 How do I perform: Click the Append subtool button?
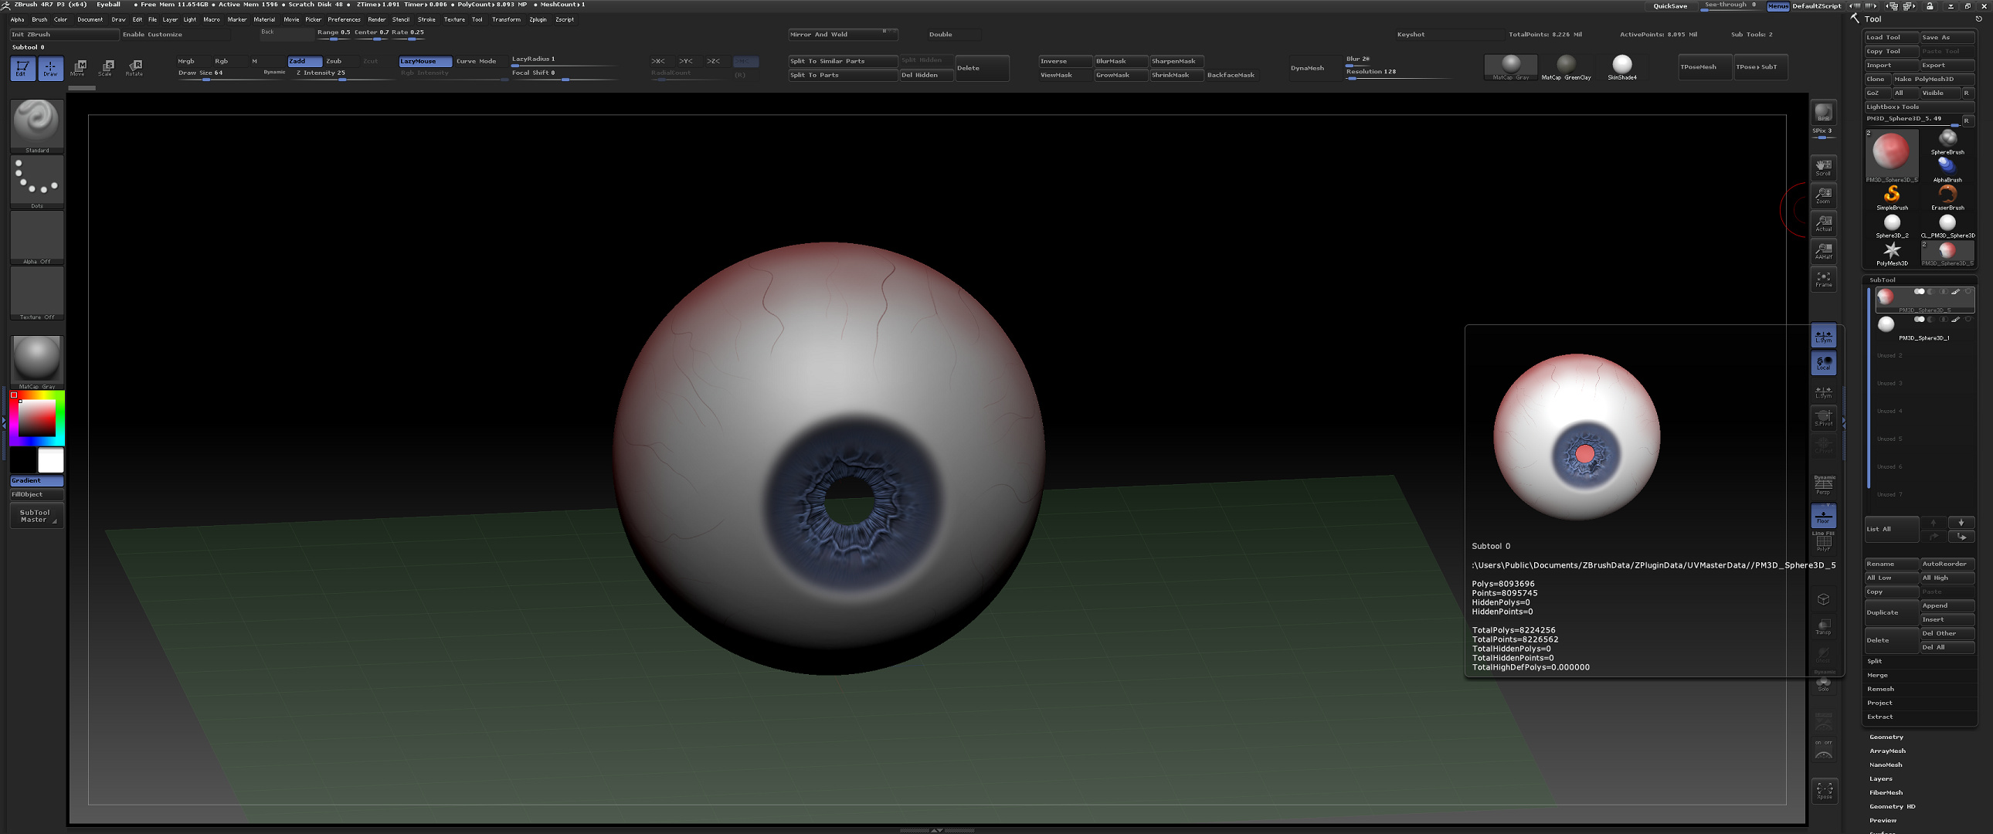(1947, 605)
